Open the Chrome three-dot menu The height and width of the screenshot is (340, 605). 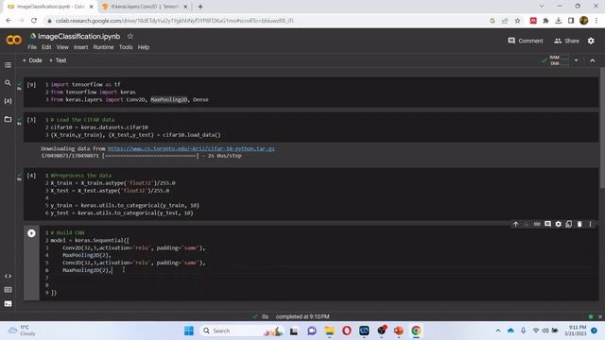596,21
